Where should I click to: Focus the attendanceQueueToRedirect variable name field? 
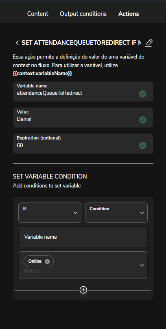pyautogui.click(x=83, y=92)
